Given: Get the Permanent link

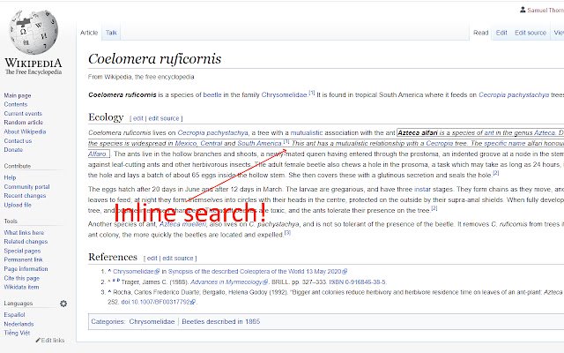Looking at the screenshot, I should pyautogui.click(x=23, y=259).
